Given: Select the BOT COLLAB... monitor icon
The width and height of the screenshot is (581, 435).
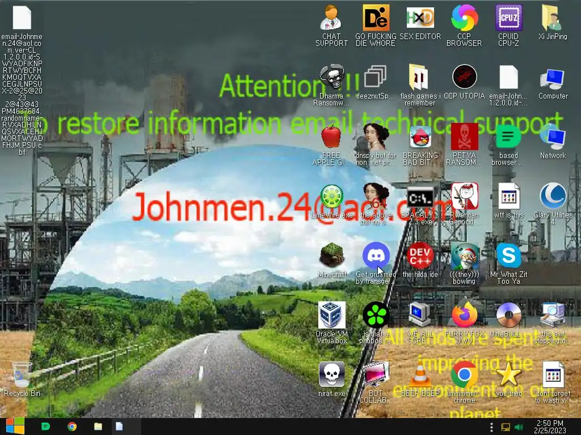Looking at the screenshot, I should (376, 383).
